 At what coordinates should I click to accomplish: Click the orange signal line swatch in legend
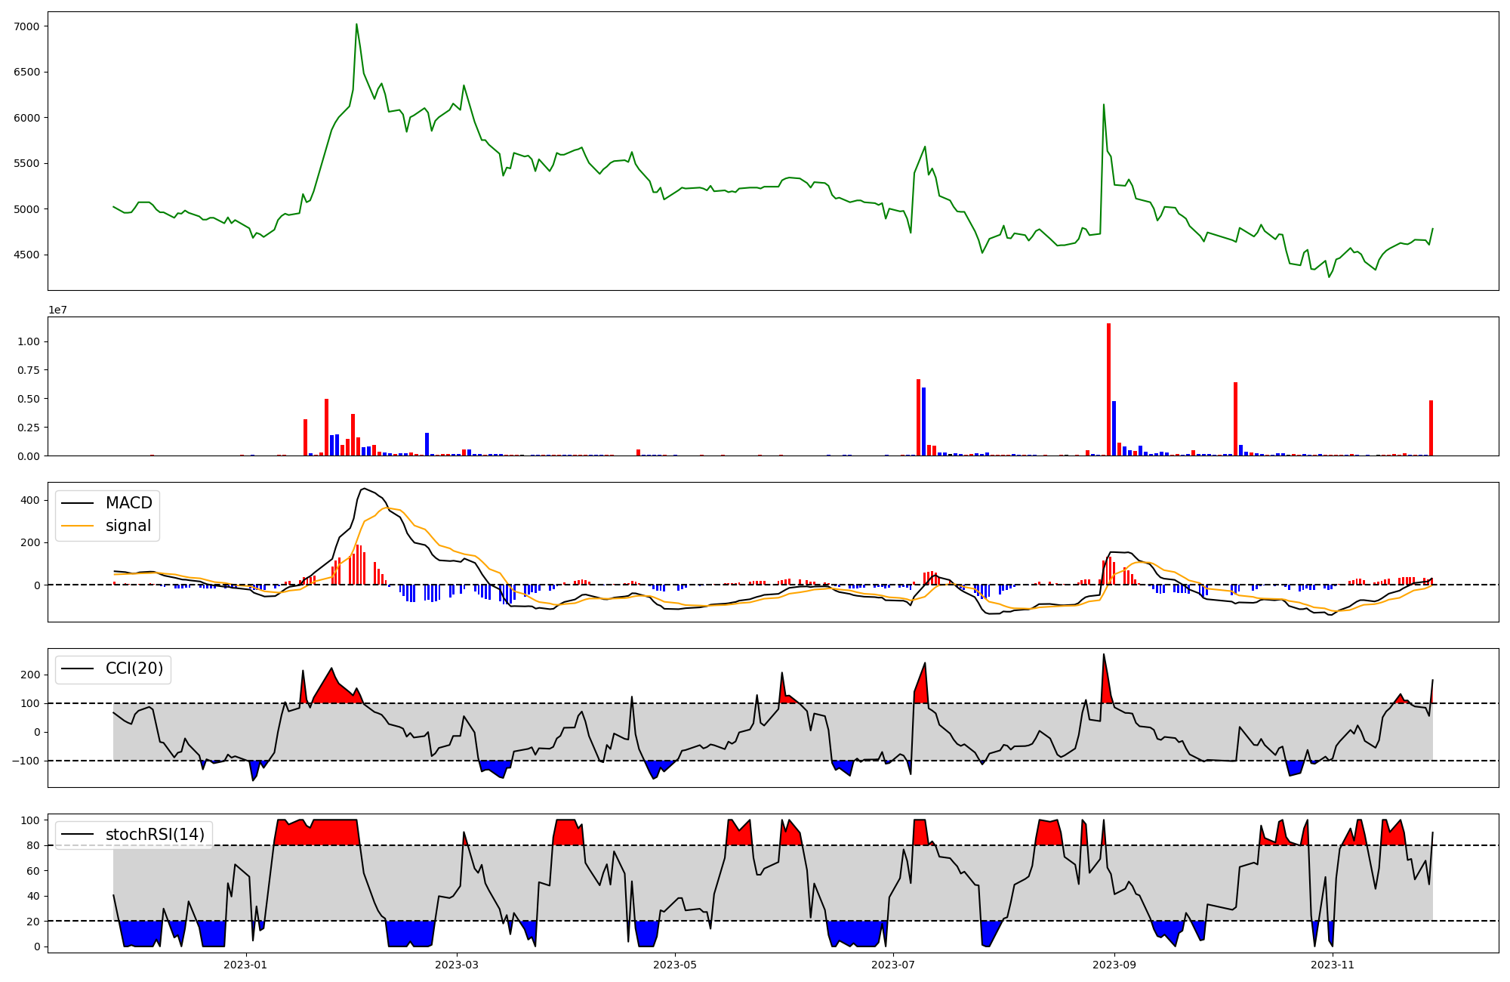77,526
